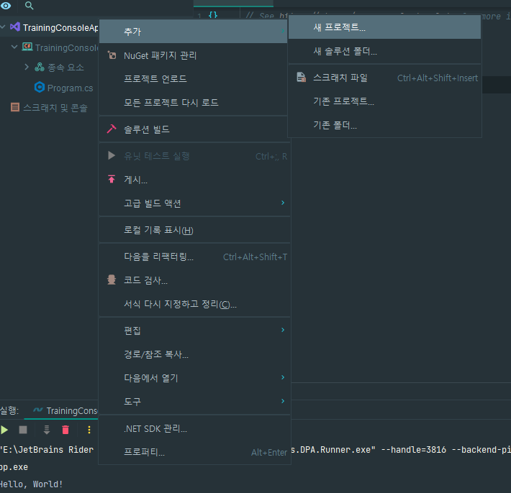511x493 pixels.
Task: Click the 코드 검사 inspector icon
Action: coord(112,280)
